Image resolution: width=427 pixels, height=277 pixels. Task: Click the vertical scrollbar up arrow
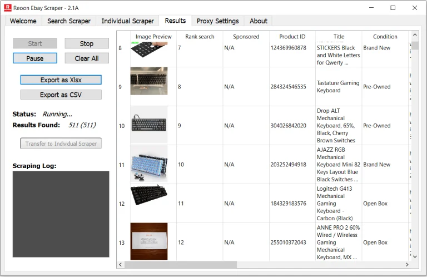[415, 35]
